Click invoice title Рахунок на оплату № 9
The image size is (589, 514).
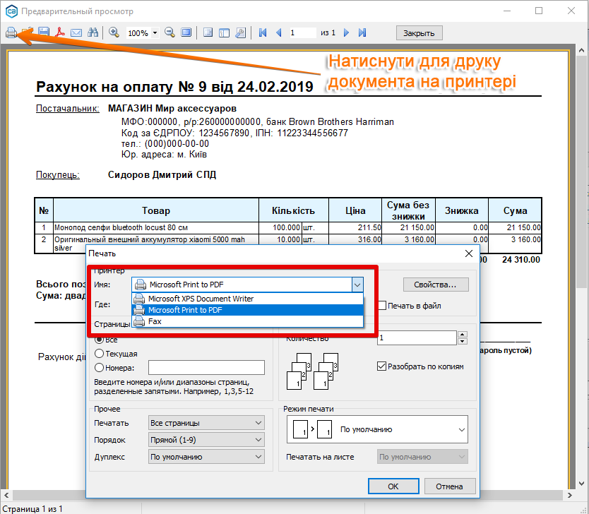click(174, 87)
